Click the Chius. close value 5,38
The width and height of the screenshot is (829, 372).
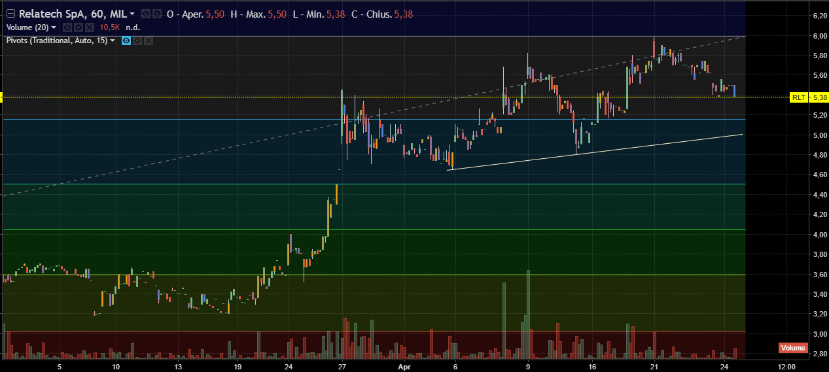(x=404, y=14)
